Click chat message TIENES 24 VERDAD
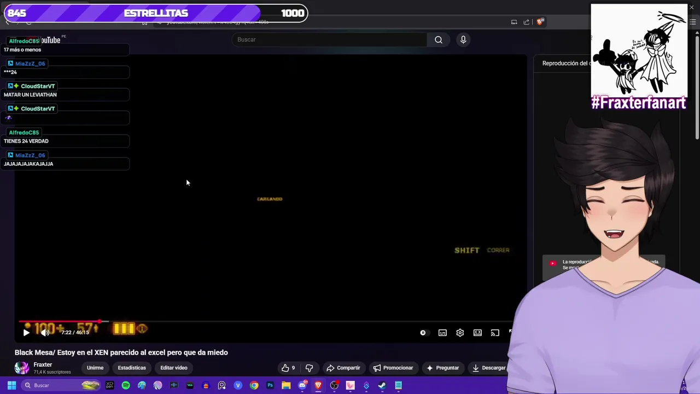The height and width of the screenshot is (394, 700). (26, 141)
